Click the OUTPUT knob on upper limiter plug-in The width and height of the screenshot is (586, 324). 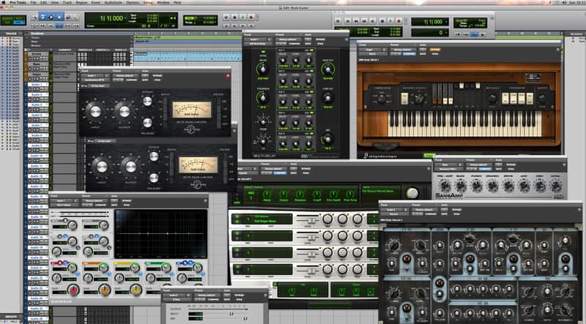point(125,111)
